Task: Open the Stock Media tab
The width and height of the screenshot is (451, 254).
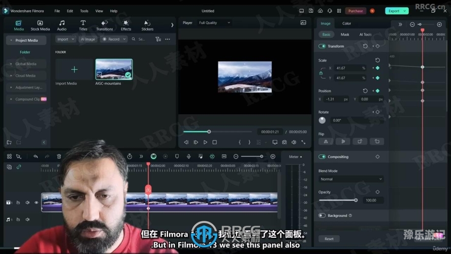Action: click(40, 25)
